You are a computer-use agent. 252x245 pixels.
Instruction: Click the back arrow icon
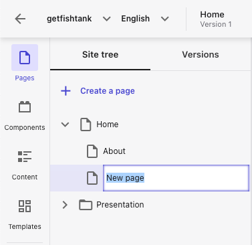coord(20,19)
